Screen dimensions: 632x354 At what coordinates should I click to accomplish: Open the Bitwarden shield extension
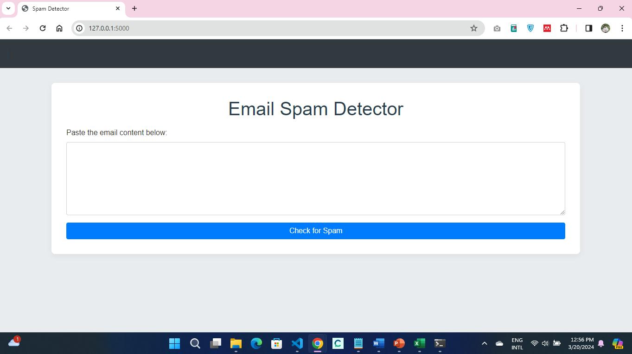530,28
